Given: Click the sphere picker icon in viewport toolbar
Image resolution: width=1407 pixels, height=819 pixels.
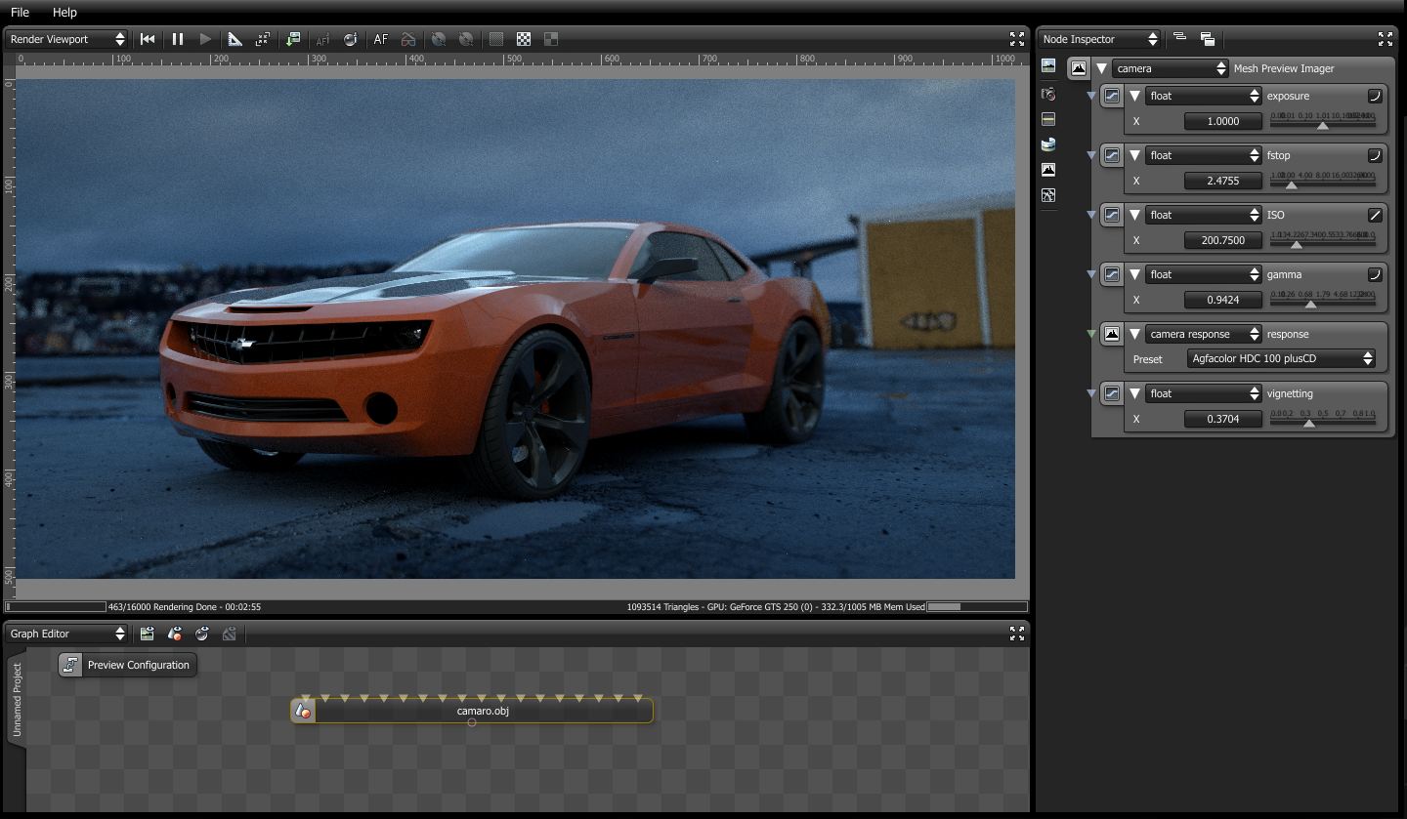Looking at the screenshot, I should click(x=350, y=39).
